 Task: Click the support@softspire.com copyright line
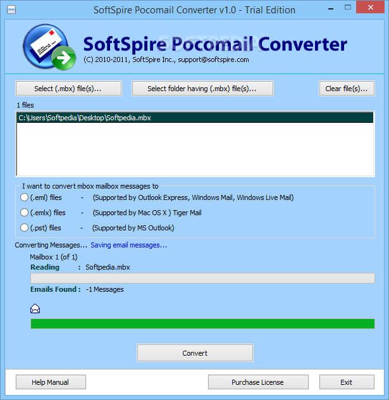click(x=166, y=59)
